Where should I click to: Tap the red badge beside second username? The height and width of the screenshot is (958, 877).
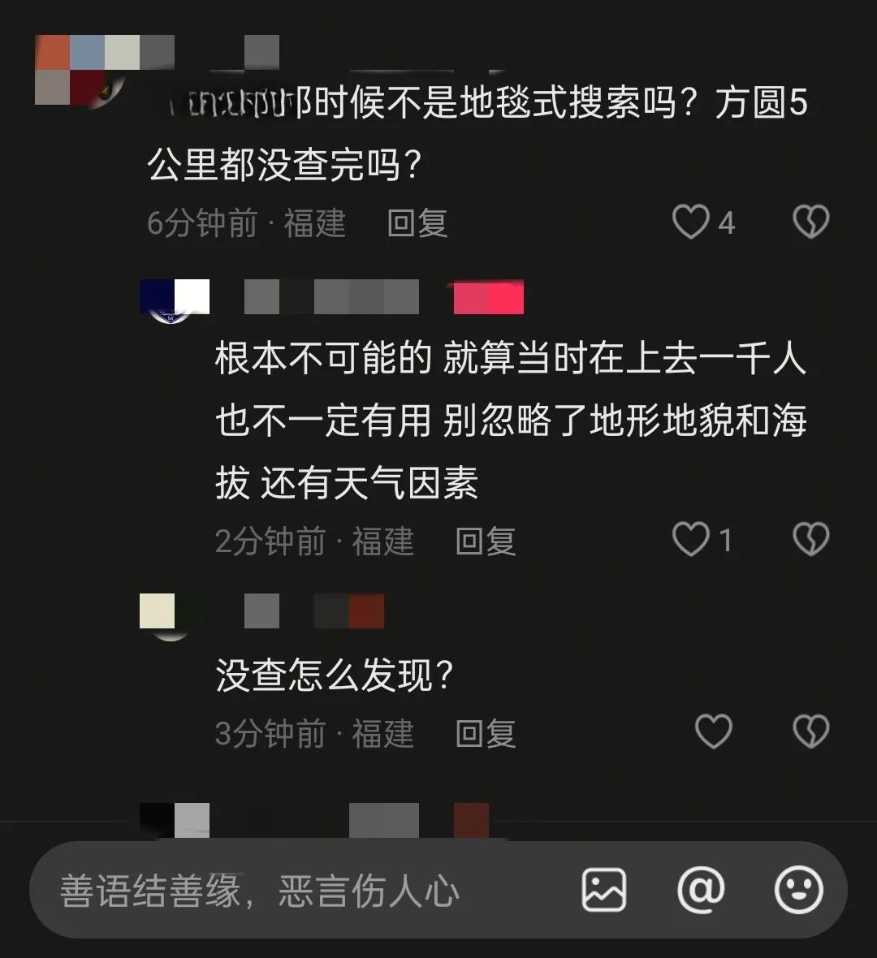(488, 297)
